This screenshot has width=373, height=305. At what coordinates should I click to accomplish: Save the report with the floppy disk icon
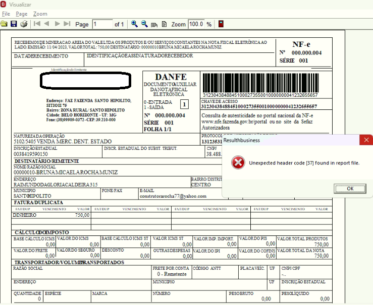pyautogui.click(x=14, y=24)
